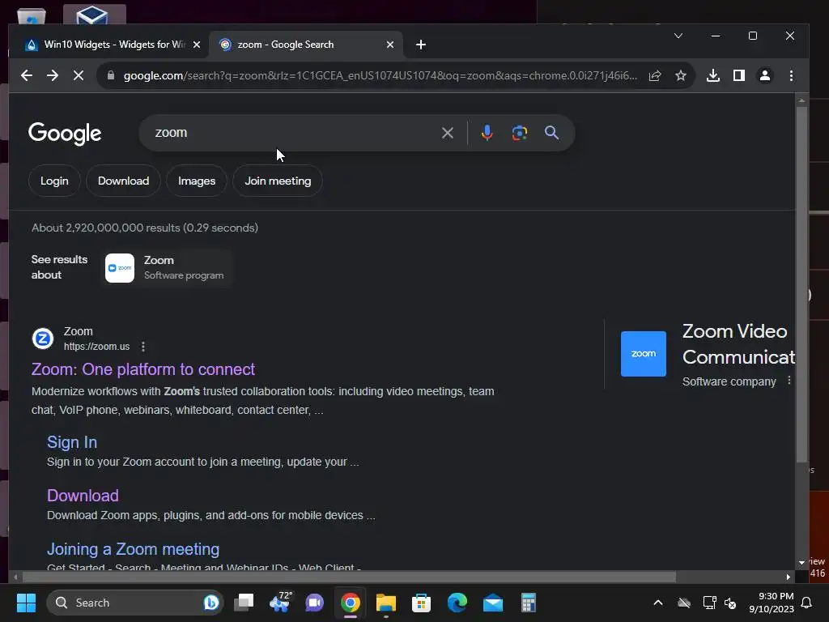Click zoom.us result URL text
Screen dimensions: 829x622
click(97, 347)
